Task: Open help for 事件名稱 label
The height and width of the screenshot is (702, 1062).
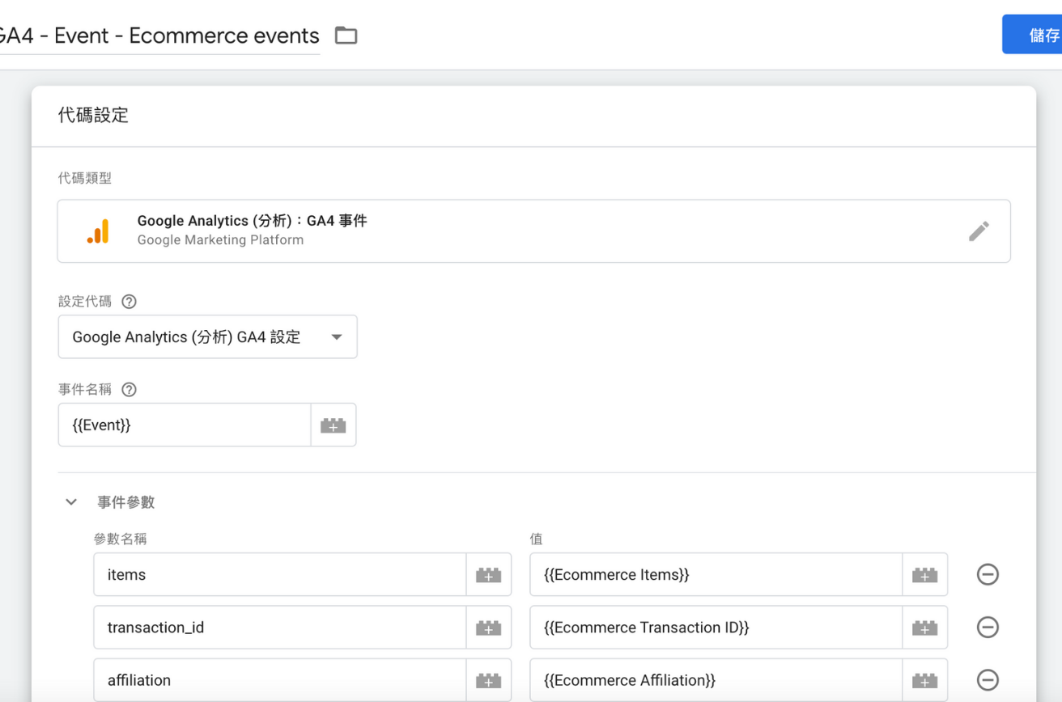Action: 129,390
